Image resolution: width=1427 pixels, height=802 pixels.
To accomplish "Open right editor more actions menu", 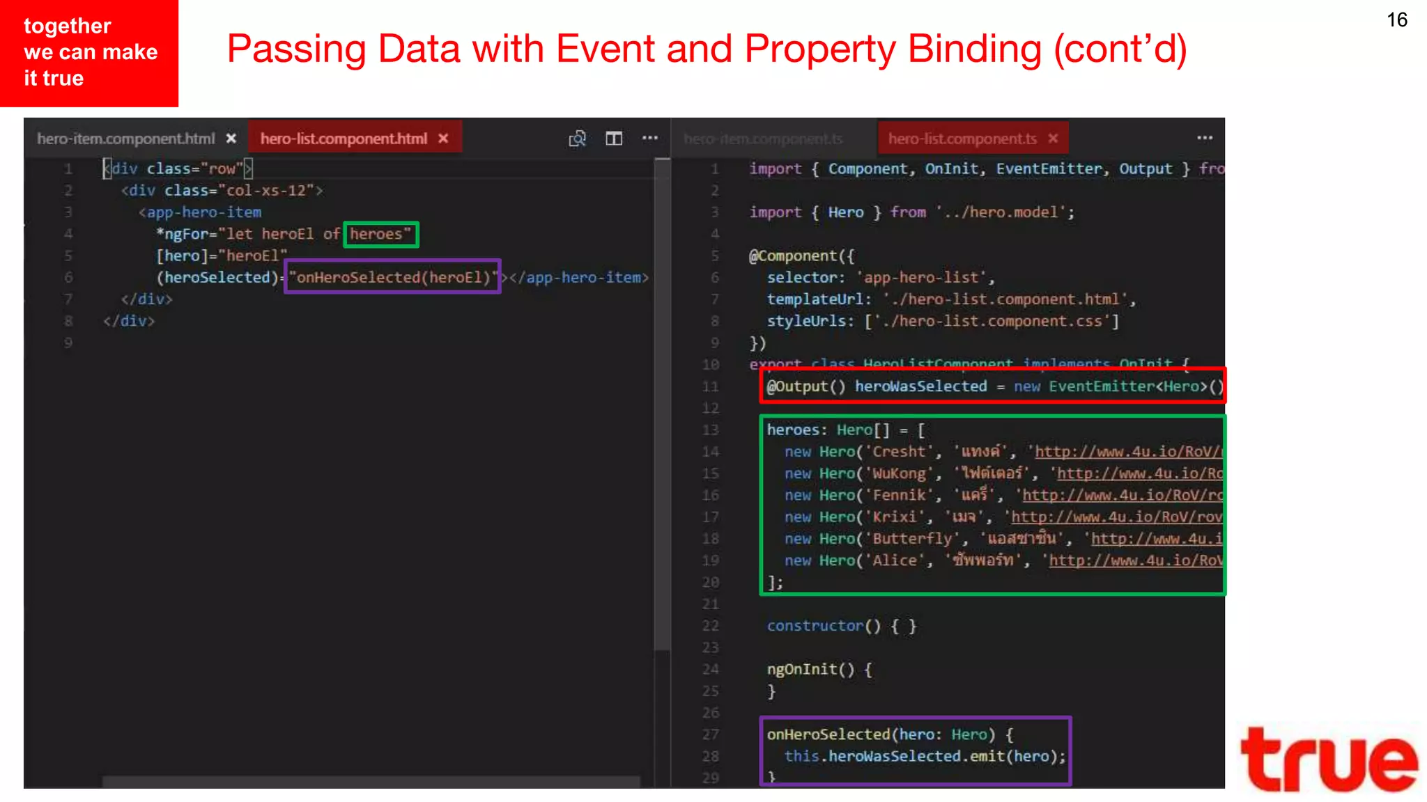I will (1205, 138).
